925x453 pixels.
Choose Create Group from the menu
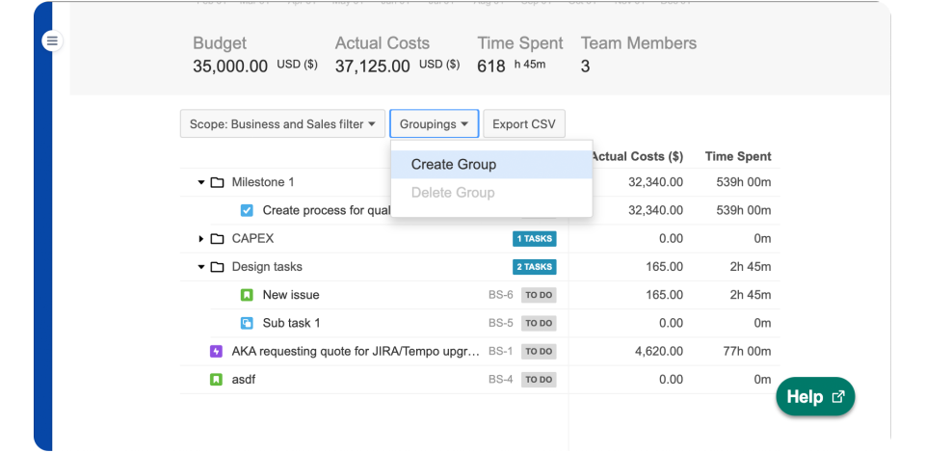(491, 165)
